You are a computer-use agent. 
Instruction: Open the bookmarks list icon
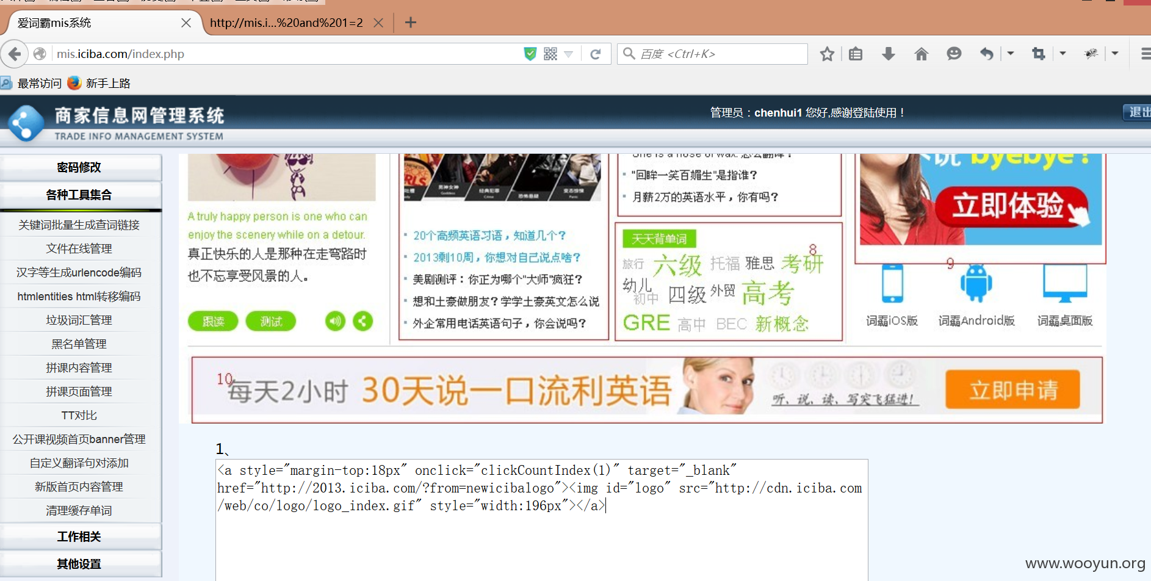point(856,54)
